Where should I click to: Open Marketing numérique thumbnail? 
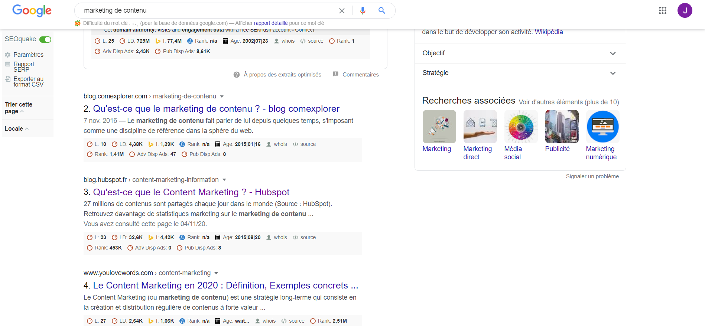(602, 127)
